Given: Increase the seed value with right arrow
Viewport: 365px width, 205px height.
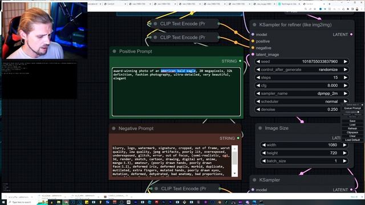Looking at the screenshot, I should pos(346,61).
